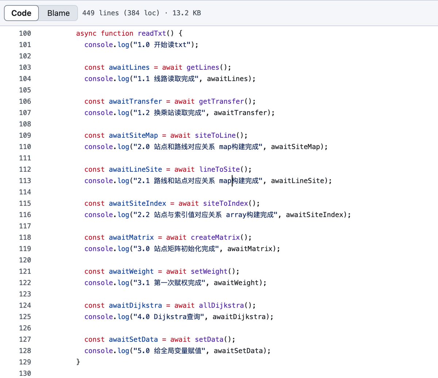Click the awaitSetData constant declaration on line 127
This screenshot has width=438, height=378.
tap(133, 339)
